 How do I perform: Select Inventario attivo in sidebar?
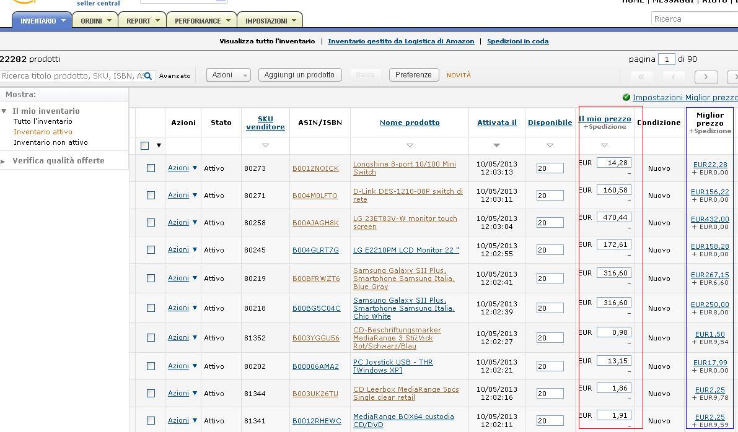coord(43,132)
